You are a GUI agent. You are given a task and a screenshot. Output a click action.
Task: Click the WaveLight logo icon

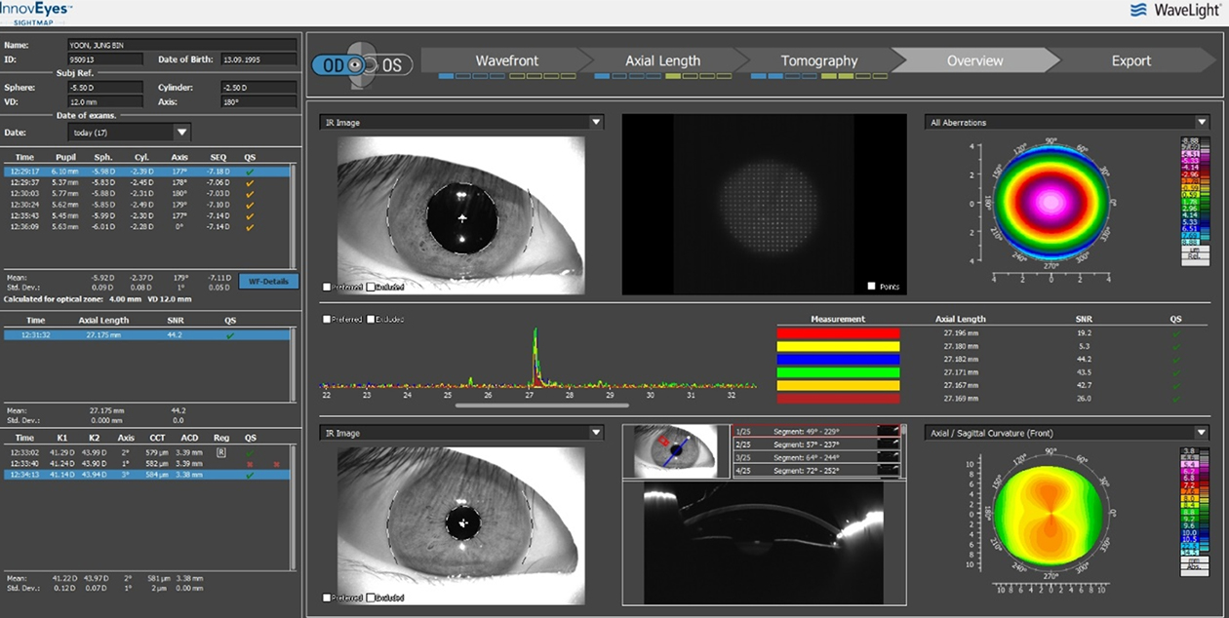(x=1137, y=11)
